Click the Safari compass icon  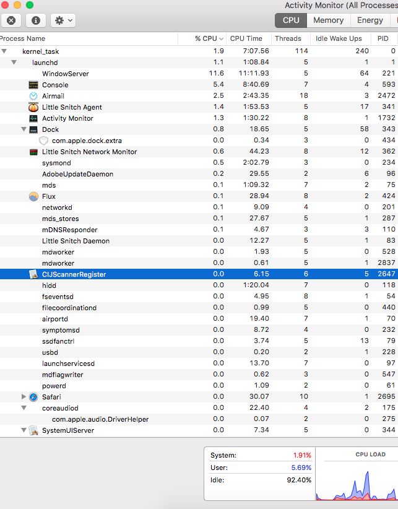click(x=33, y=397)
